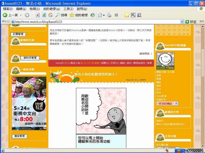The width and height of the screenshot is (205, 153).
Task: Click the 檢舉 report link
Action: (x=150, y=63)
